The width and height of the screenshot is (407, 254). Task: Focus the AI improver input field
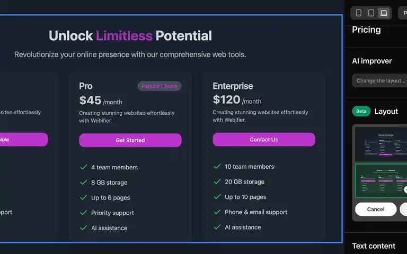(x=379, y=80)
